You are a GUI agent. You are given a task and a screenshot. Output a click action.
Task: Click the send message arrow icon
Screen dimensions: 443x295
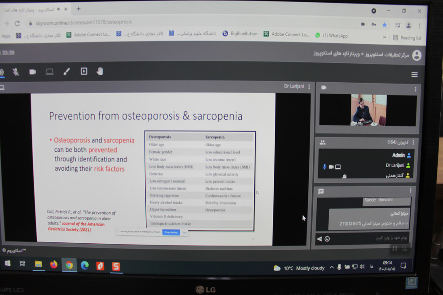point(319,239)
